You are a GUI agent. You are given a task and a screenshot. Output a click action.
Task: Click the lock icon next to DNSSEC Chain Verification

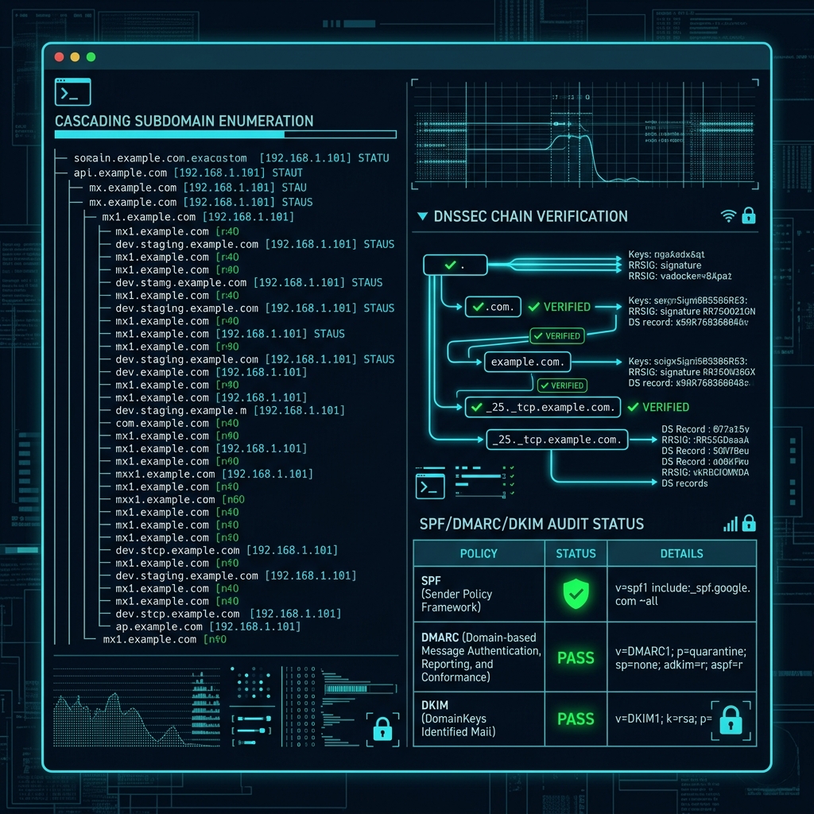749,215
